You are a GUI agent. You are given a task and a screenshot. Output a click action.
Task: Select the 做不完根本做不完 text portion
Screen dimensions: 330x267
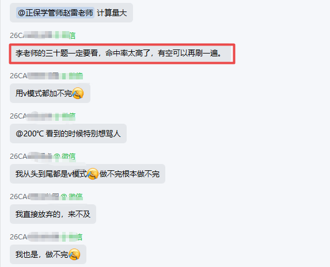pos(130,174)
